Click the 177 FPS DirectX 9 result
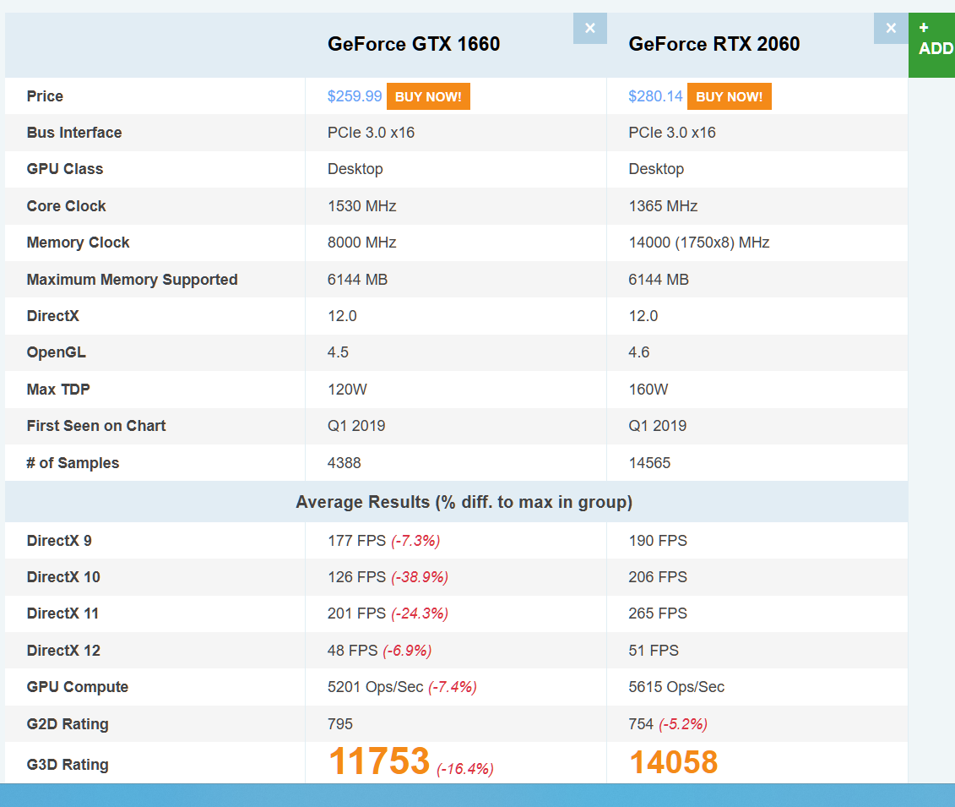This screenshot has height=807, width=955. (x=357, y=541)
